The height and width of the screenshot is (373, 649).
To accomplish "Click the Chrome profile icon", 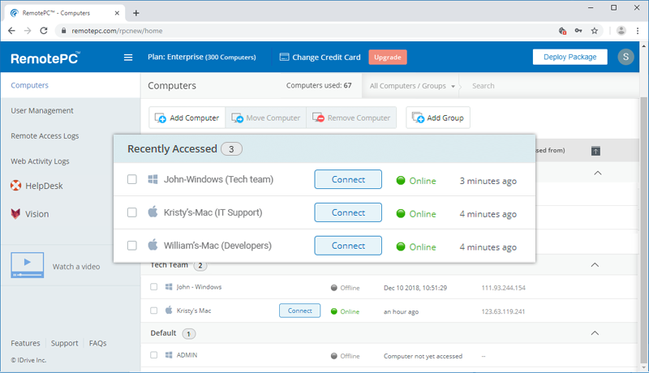I will tap(621, 31).
